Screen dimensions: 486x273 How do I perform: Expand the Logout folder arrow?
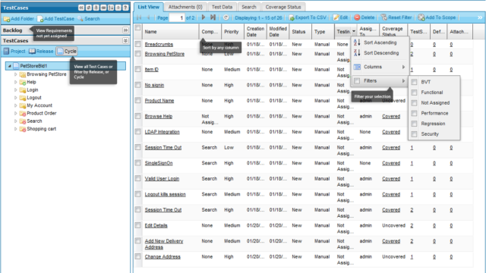(15, 98)
